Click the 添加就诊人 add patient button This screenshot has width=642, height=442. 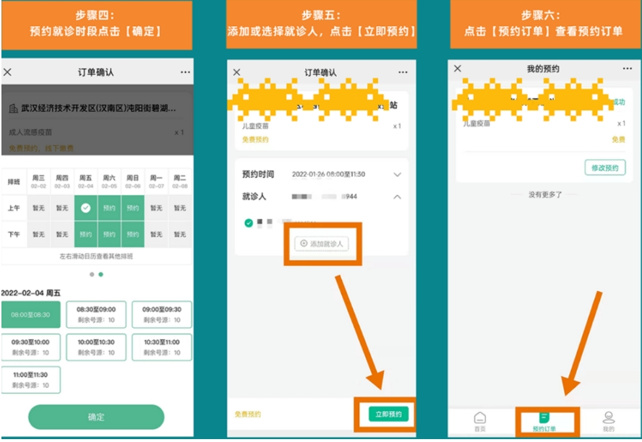[x=322, y=243]
